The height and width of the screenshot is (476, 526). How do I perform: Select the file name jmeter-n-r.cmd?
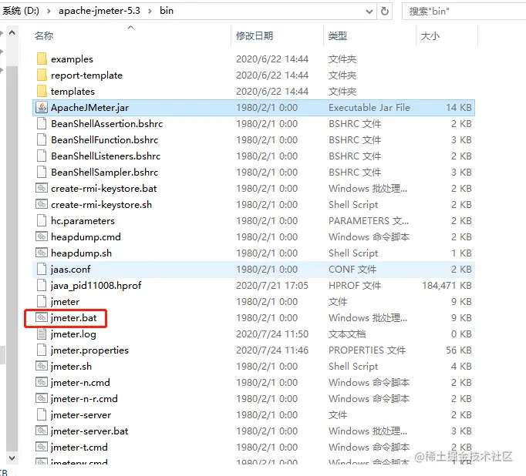click(84, 399)
